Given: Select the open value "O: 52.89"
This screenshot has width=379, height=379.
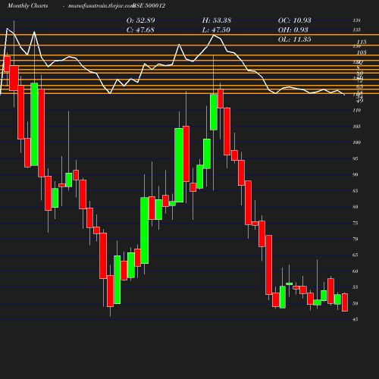Looking at the screenshot, I should coord(141,20).
